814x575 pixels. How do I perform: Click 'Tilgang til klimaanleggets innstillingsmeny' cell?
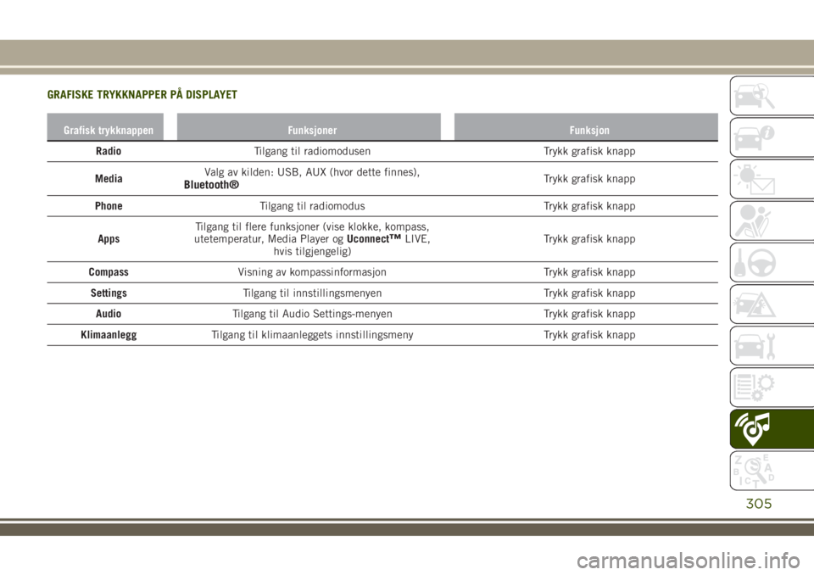point(312,334)
